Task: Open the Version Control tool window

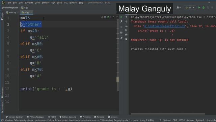Action: click(14, 117)
